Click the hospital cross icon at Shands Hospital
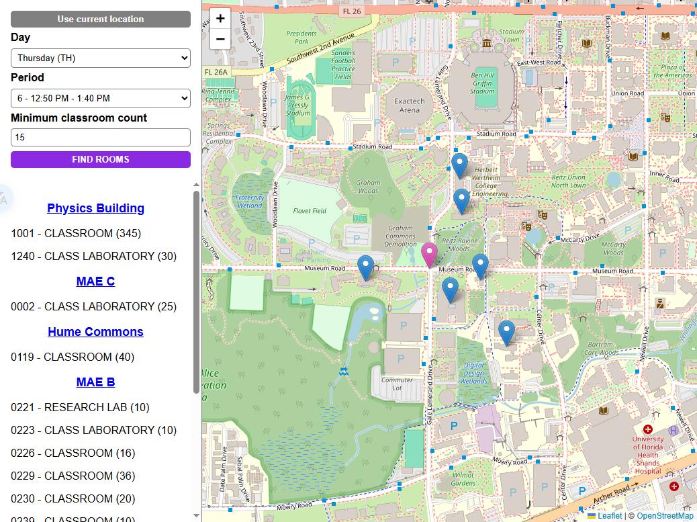Viewport: 697px width, 522px height. (x=648, y=429)
